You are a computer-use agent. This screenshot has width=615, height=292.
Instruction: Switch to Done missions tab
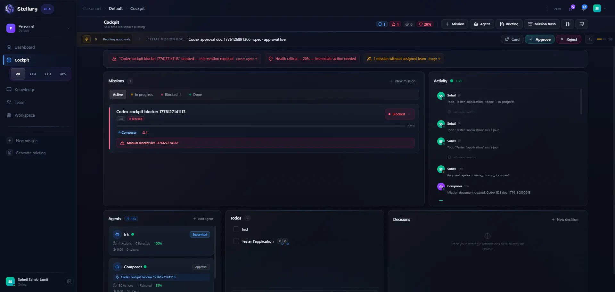[196, 95]
